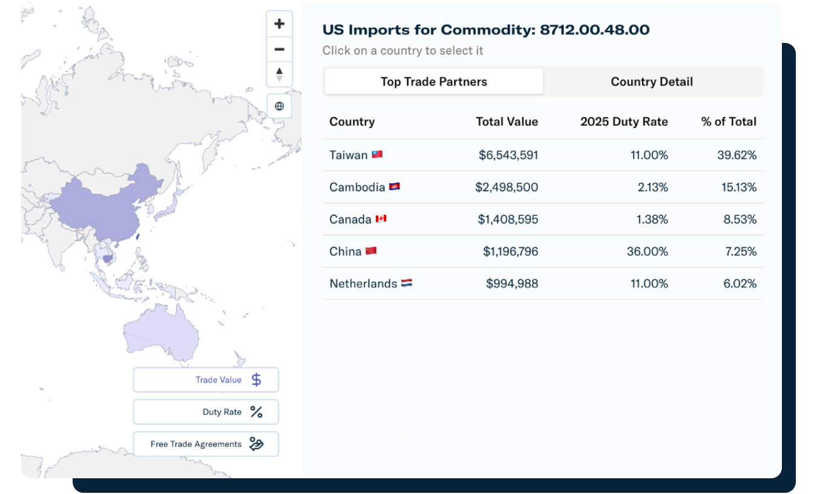Sort by the % of Total column
Image resolution: width=817 pixels, height=494 pixels.
point(727,122)
